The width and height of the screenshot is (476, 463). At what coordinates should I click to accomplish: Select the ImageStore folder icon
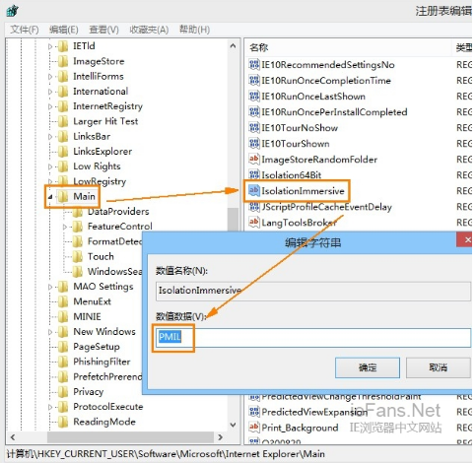pos(63,61)
